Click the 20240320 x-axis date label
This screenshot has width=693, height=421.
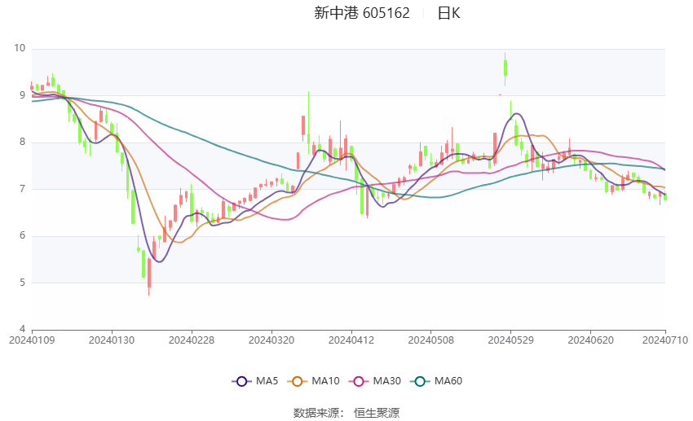click(271, 340)
